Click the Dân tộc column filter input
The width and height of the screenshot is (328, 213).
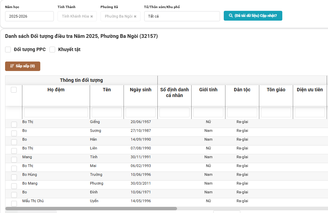pyautogui.click(x=242, y=113)
